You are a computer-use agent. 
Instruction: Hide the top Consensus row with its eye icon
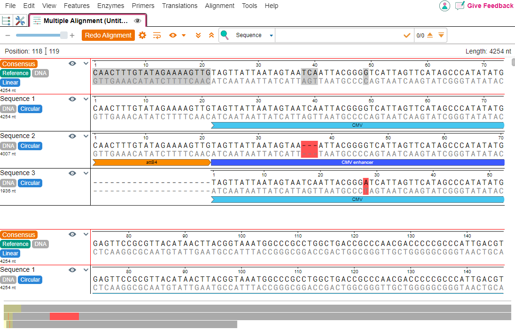72,64
